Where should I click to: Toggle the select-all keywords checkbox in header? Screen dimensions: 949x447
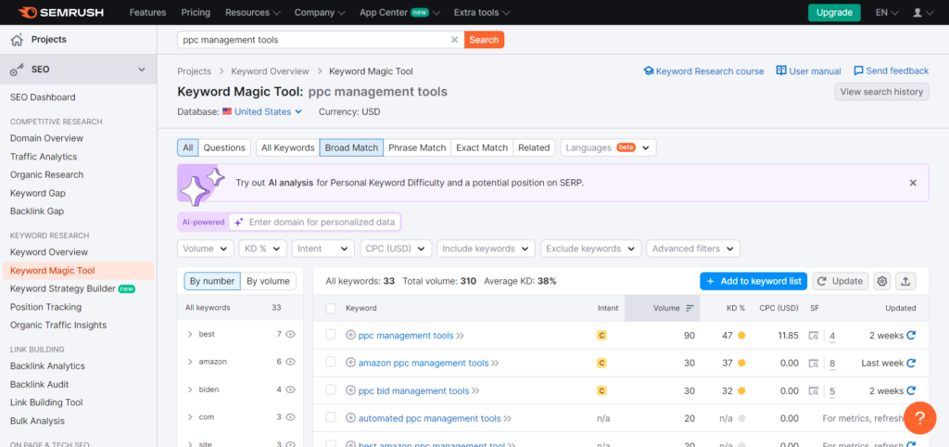click(x=331, y=308)
